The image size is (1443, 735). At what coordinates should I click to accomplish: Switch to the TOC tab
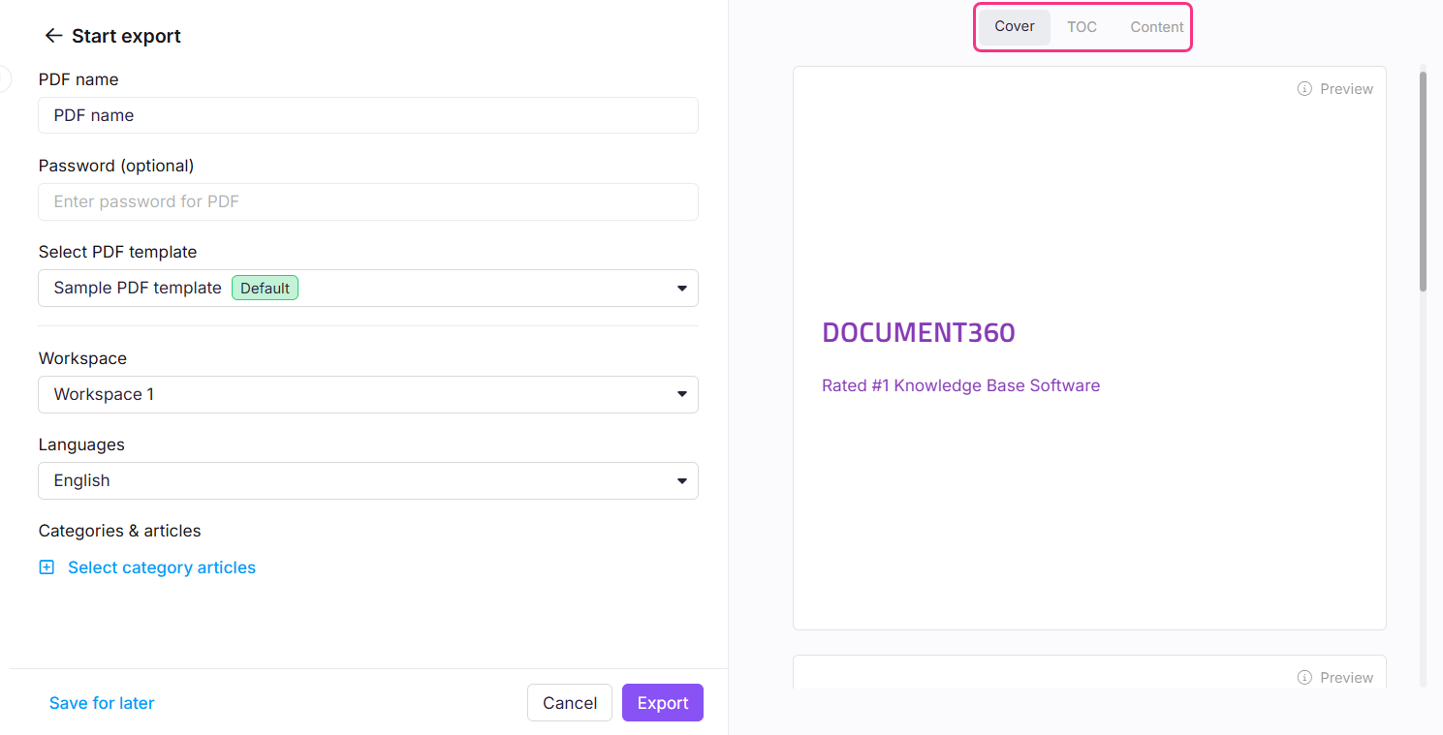pos(1082,27)
